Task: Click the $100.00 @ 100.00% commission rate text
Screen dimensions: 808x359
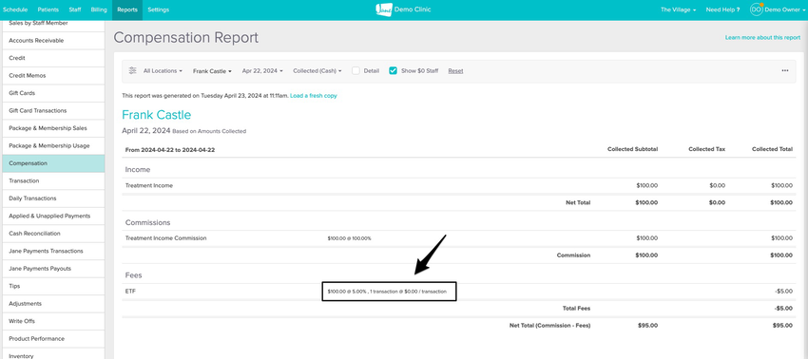Action: pos(349,238)
